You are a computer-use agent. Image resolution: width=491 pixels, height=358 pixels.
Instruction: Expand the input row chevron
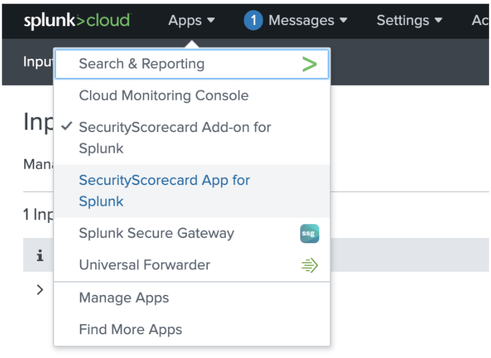coord(40,290)
